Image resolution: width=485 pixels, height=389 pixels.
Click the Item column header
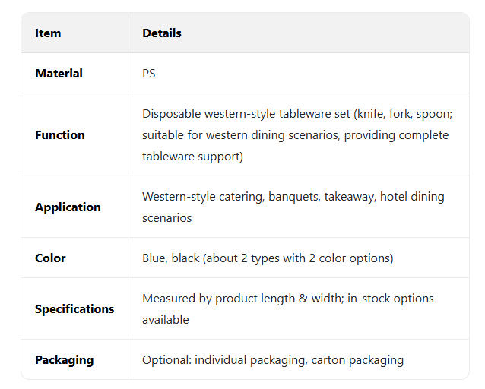48,33
